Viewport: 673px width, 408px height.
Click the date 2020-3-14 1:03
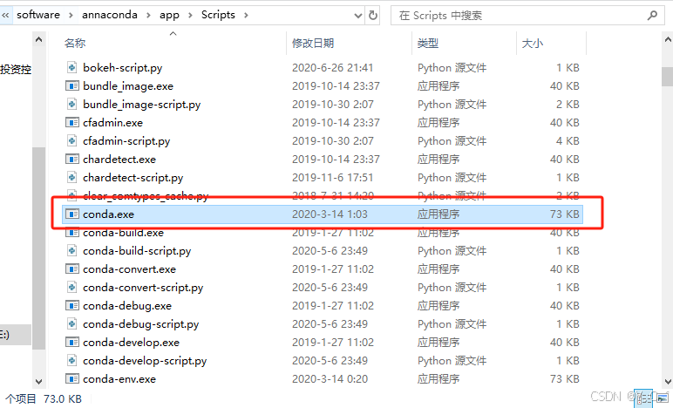point(330,214)
